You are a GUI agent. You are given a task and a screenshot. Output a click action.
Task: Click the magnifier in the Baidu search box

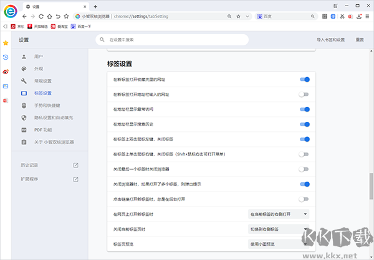click(312, 16)
